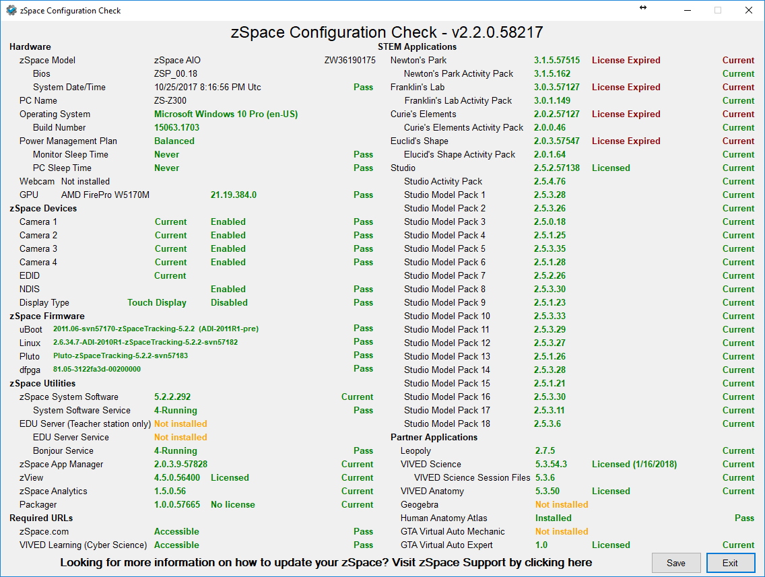765x577 pixels.
Task: Click the Packager No license status
Action: (232, 504)
